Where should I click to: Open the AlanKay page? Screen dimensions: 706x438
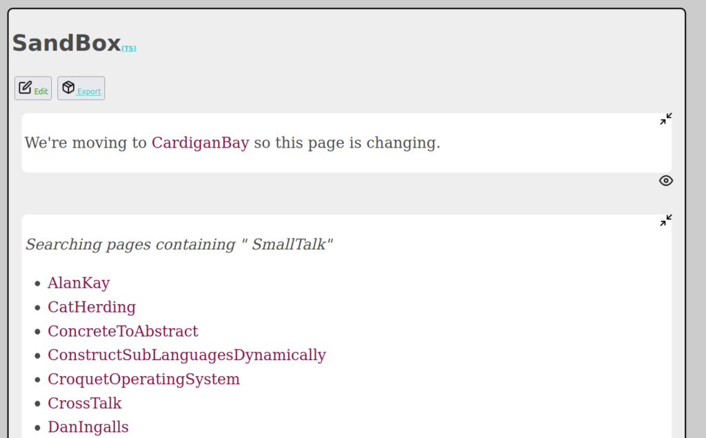coord(79,283)
